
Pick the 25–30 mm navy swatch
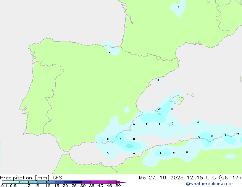[x=77, y=182]
